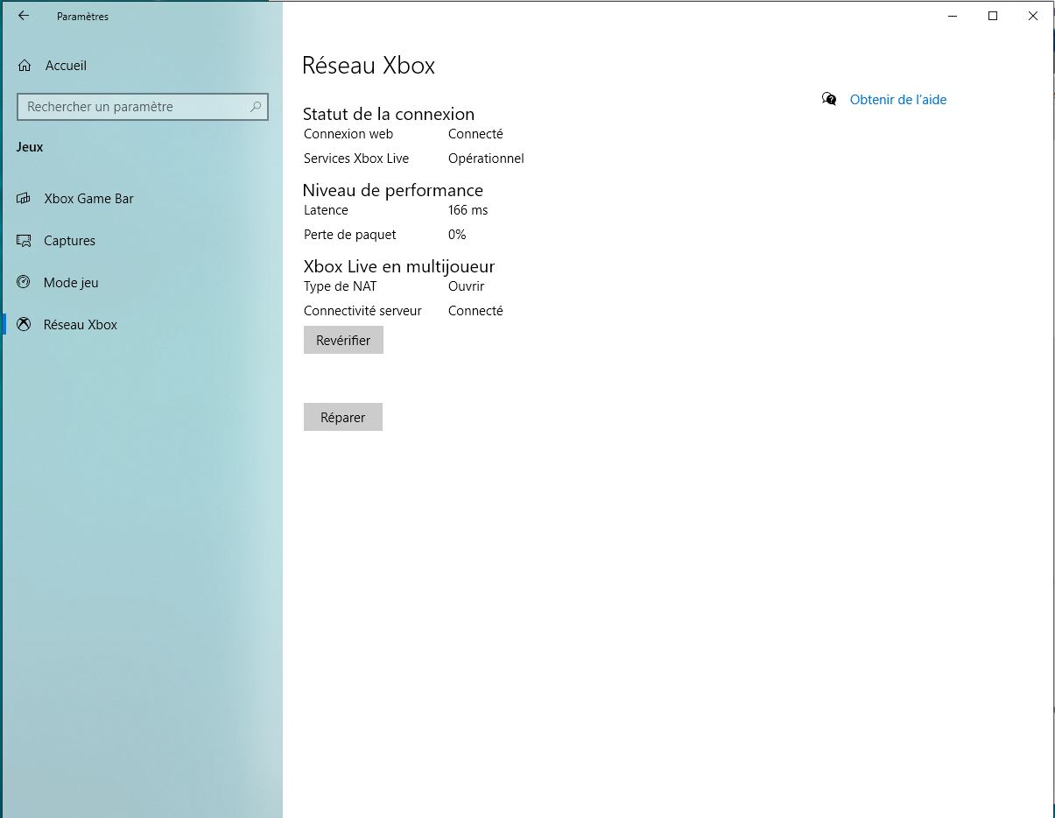Click the help chat bubble icon
Screen dimensions: 1055x818
coord(829,99)
